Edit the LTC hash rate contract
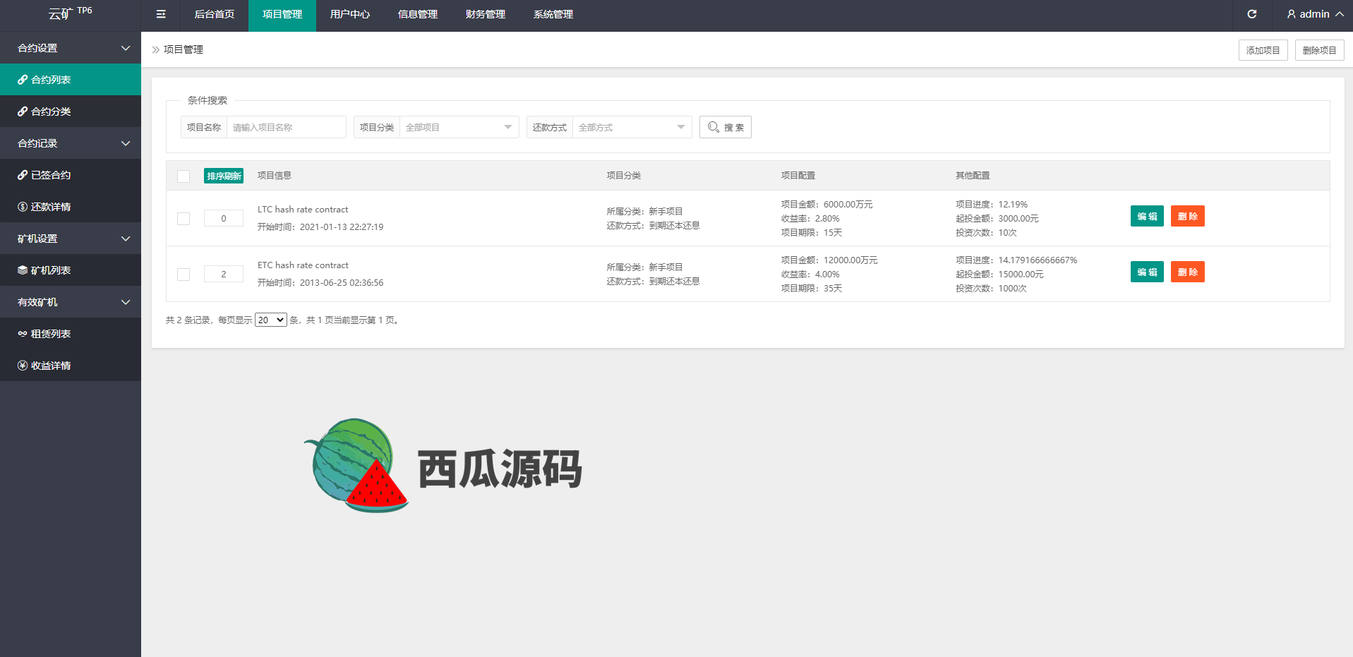This screenshot has height=657, width=1353. [1147, 216]
